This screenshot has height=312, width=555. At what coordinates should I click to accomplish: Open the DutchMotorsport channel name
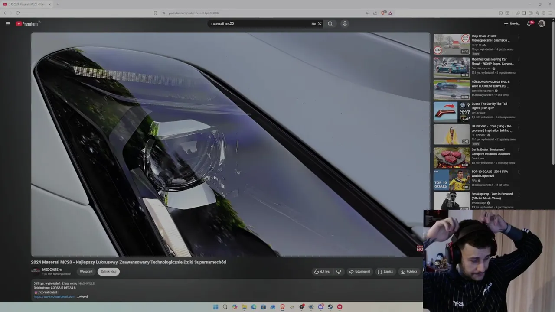(x=481, y=68)
